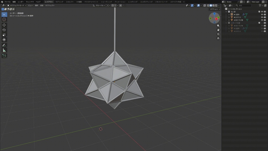The image size is (268, 151).
Task: Toggle viewport overlays
Action: (x=198, y=6)
